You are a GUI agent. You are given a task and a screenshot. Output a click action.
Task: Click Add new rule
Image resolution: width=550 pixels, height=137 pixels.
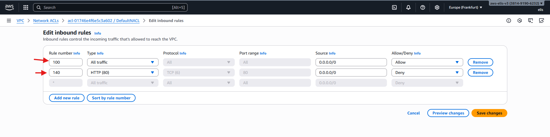(x=67, y=98)
